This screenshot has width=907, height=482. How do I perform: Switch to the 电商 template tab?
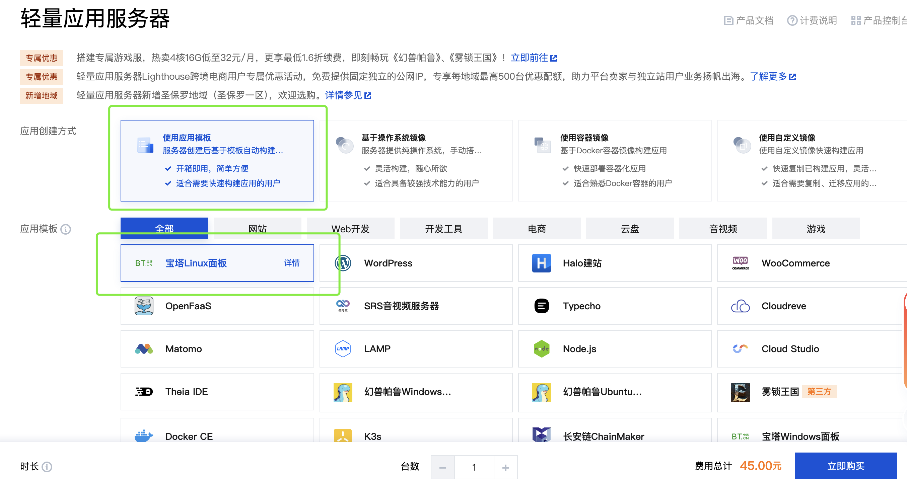tap(537, 228)
